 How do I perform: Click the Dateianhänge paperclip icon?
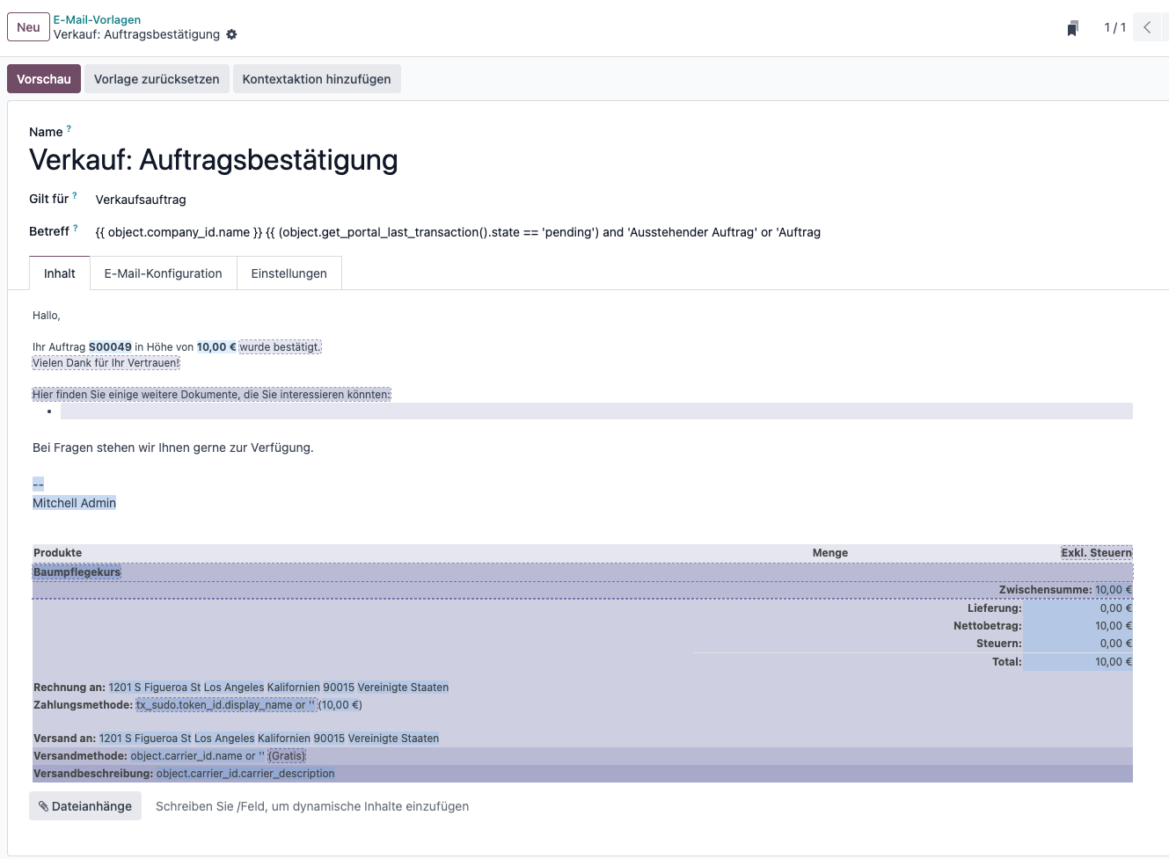pyautogui.click(x=43, y=805)
